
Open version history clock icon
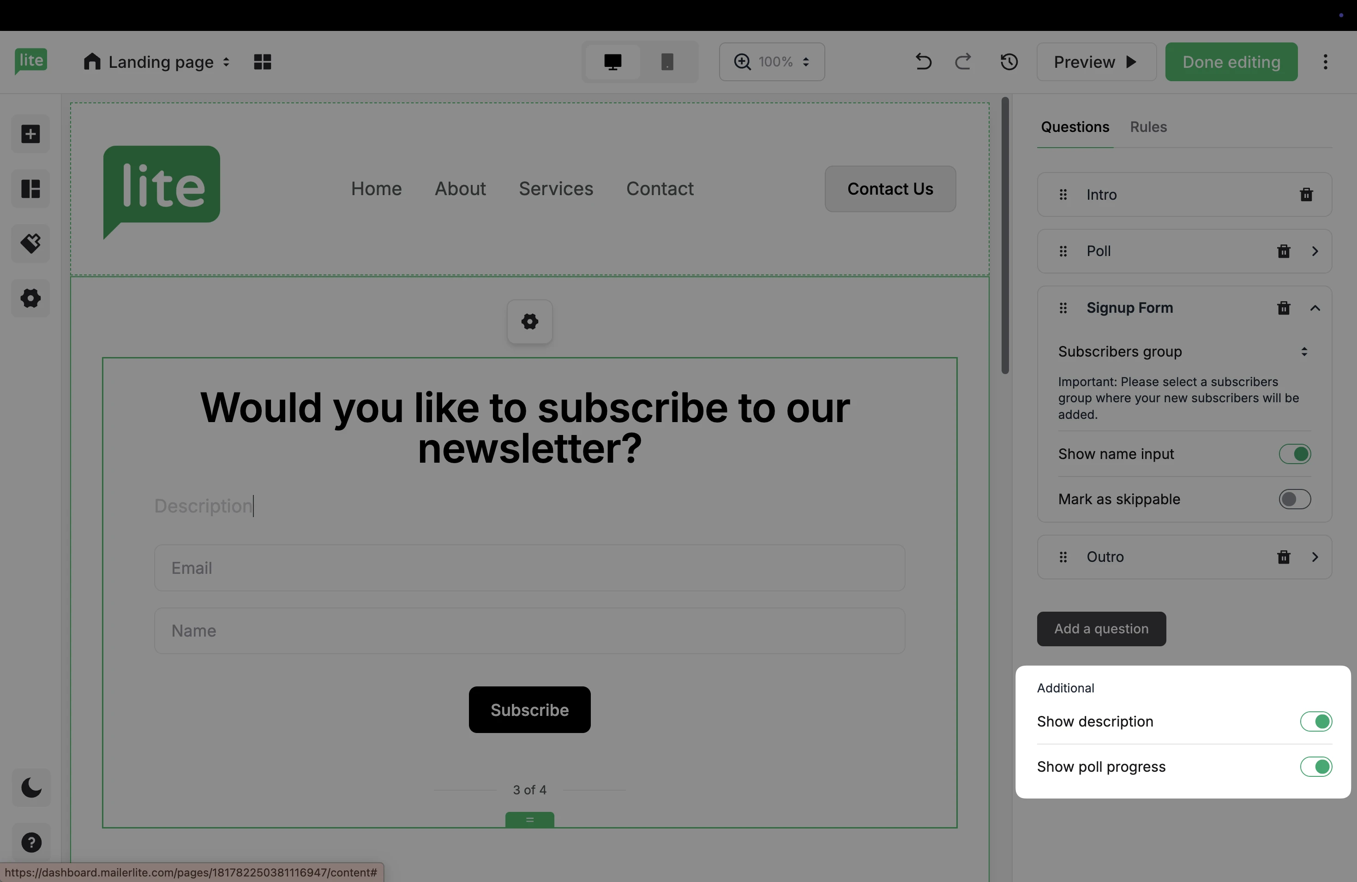pyautogui.click(x=1009, y=61)
